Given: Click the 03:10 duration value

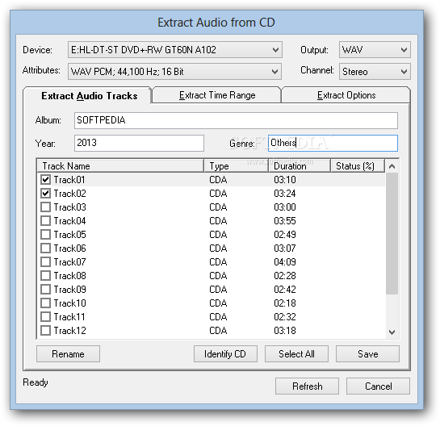Looking at the screenshot, I should [285, 180].
